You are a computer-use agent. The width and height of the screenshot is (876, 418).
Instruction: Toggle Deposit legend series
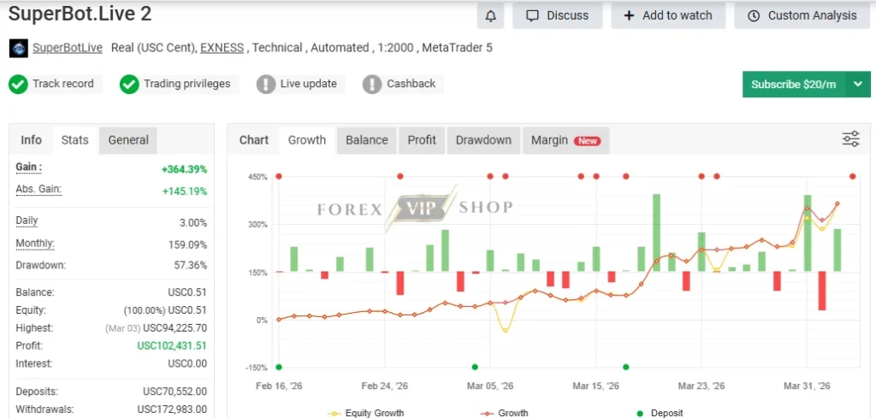[660, 414]
